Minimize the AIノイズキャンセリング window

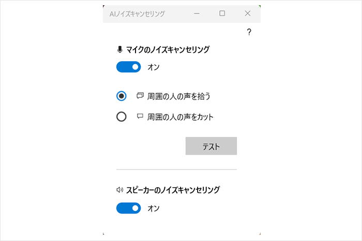click(x=197, y=13)
